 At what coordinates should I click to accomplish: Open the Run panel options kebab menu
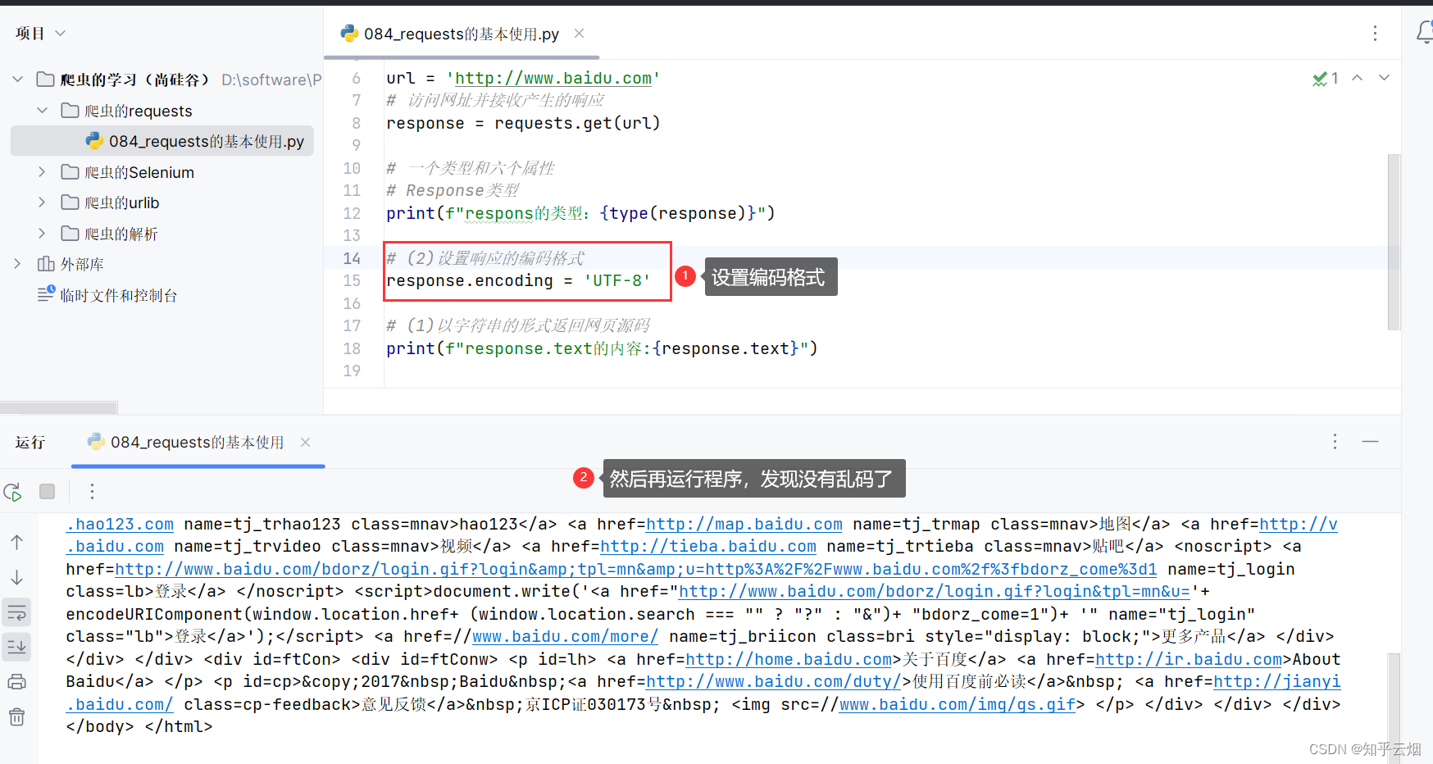1335,442
